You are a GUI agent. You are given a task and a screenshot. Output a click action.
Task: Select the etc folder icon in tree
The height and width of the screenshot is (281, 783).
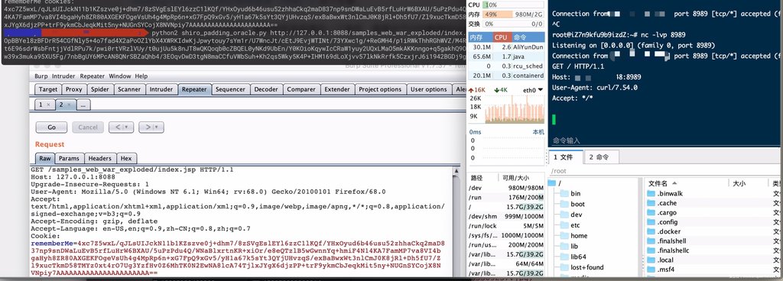click(564, 225)
